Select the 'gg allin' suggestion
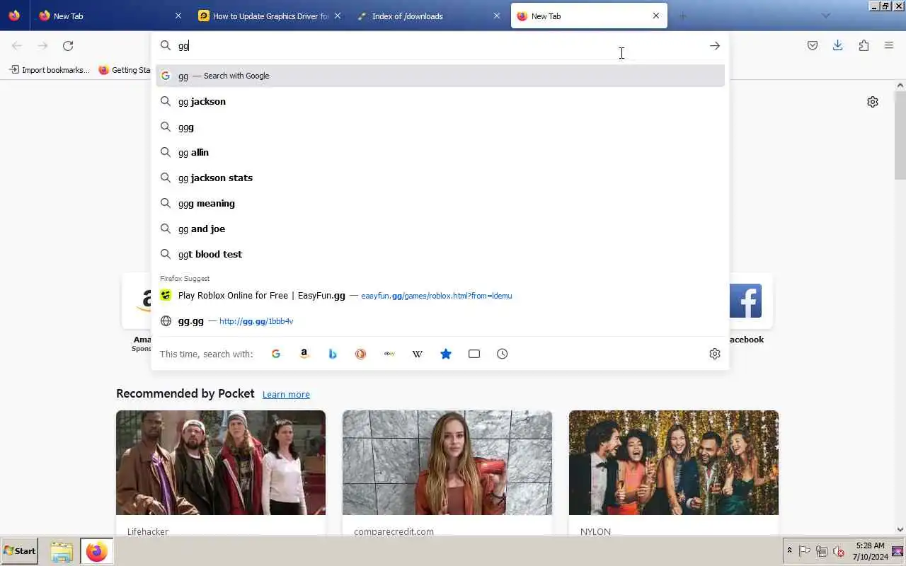 (440, 152)
